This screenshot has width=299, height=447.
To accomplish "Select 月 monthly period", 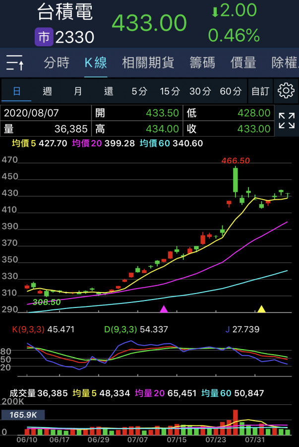I will coord(78,91).
